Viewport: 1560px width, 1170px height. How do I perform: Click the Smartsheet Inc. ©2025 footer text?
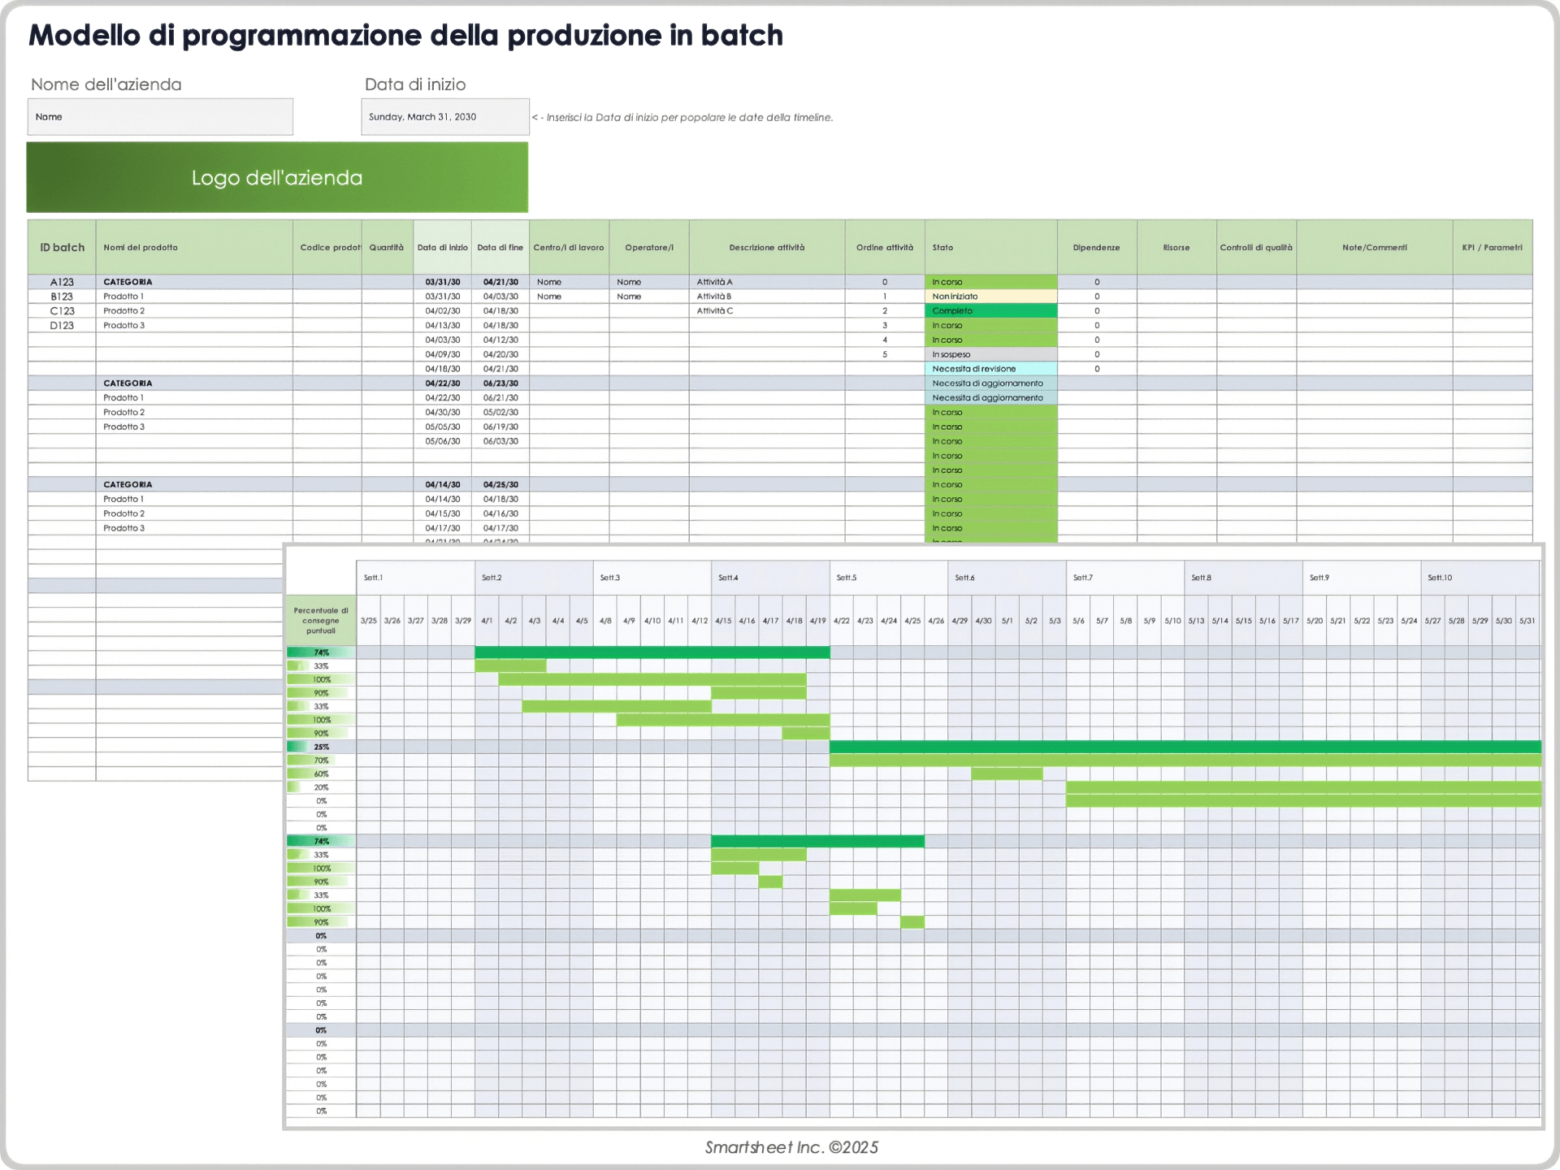(x=791, y=1148)
